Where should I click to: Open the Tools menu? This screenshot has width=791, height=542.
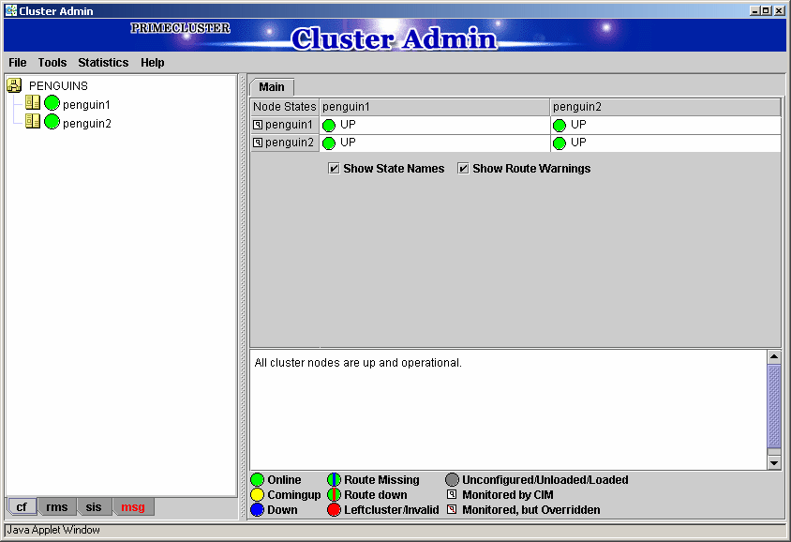click(52, 63)
